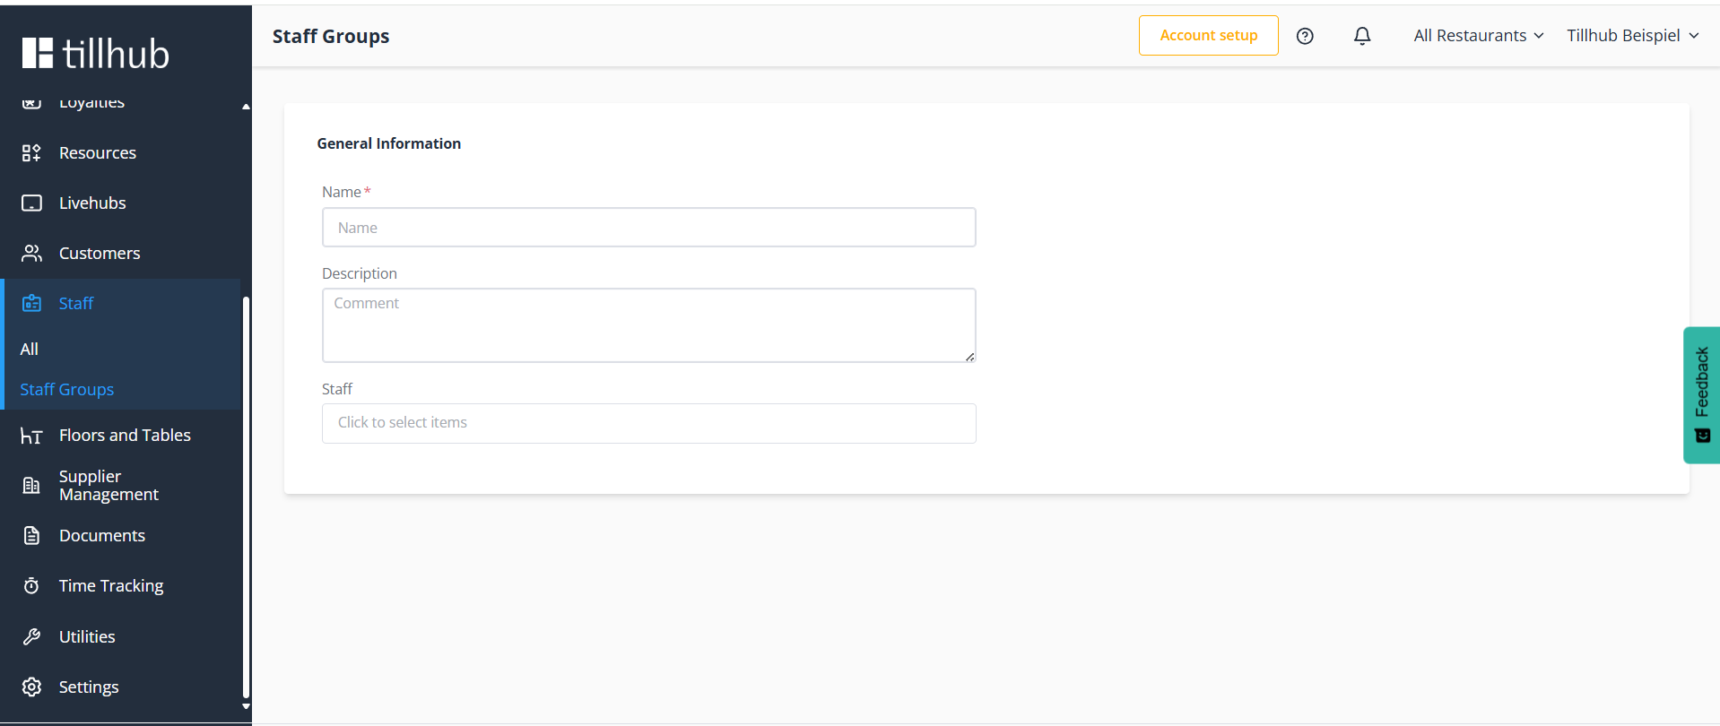Click the Documents file icon
1720x726 pixels.
point(31,536)
